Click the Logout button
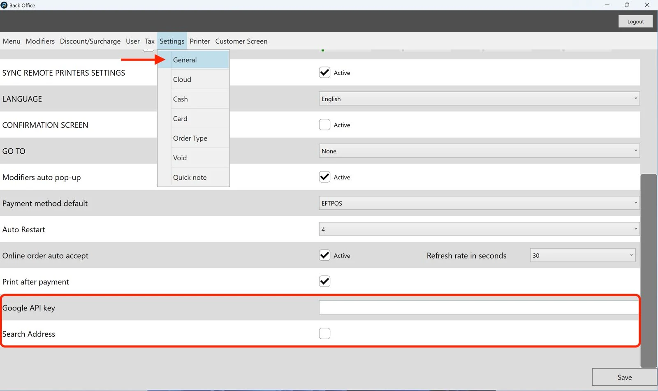 pyautogui.click(x=635, y=21)
